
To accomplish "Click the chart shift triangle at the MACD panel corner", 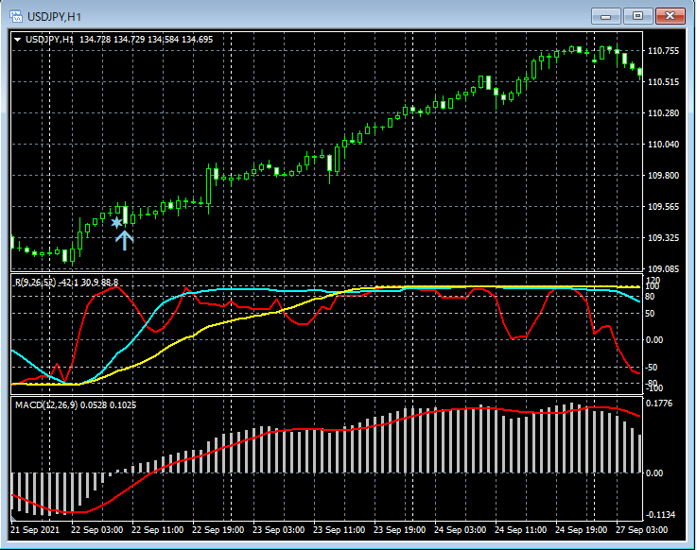I will point(13,518).
